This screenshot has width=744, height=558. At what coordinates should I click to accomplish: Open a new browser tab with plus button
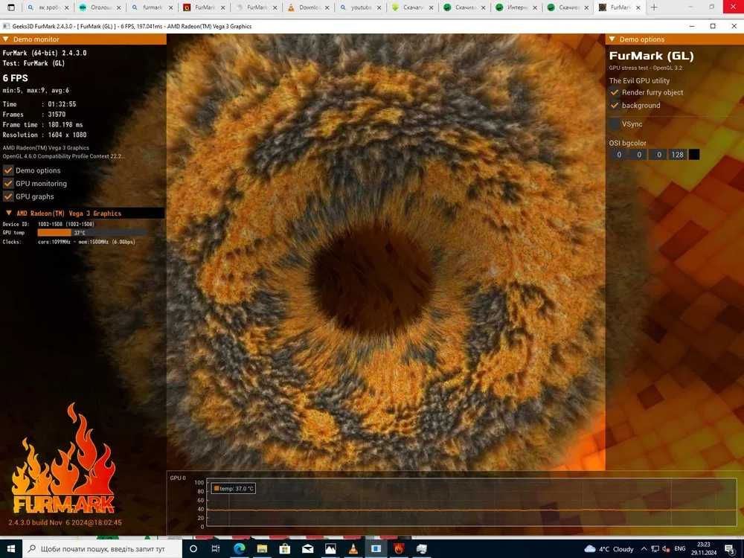[x=654, y=7]
